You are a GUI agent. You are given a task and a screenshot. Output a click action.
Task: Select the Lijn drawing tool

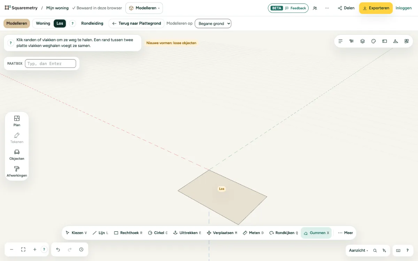point(100,233)
